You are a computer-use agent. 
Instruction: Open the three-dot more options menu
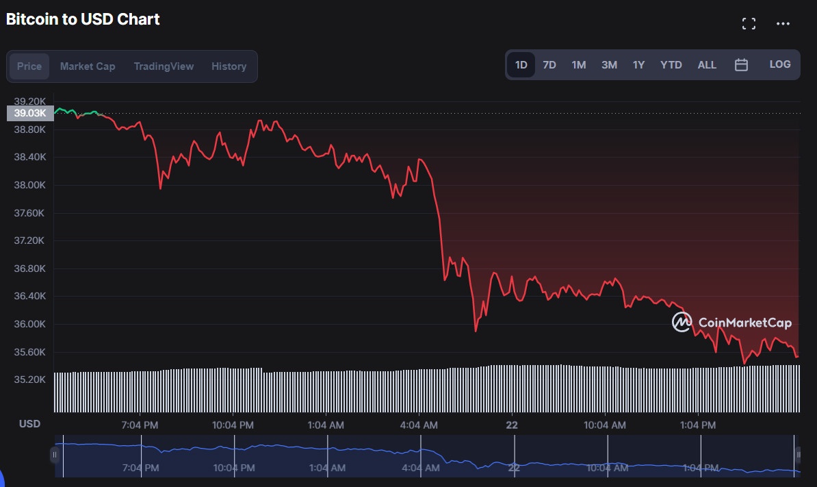coord(783,24)
